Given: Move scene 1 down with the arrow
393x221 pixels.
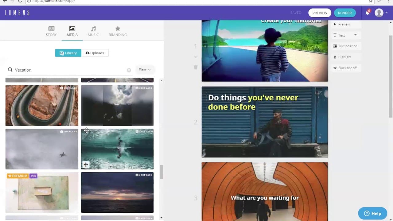Looking at the screenshot, I should 196,56.
